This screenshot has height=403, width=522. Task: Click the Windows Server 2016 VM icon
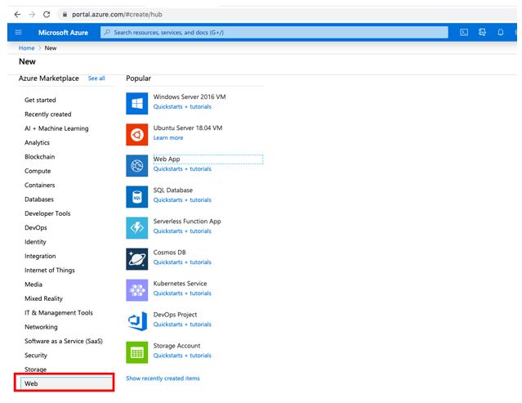coord(137,102)
